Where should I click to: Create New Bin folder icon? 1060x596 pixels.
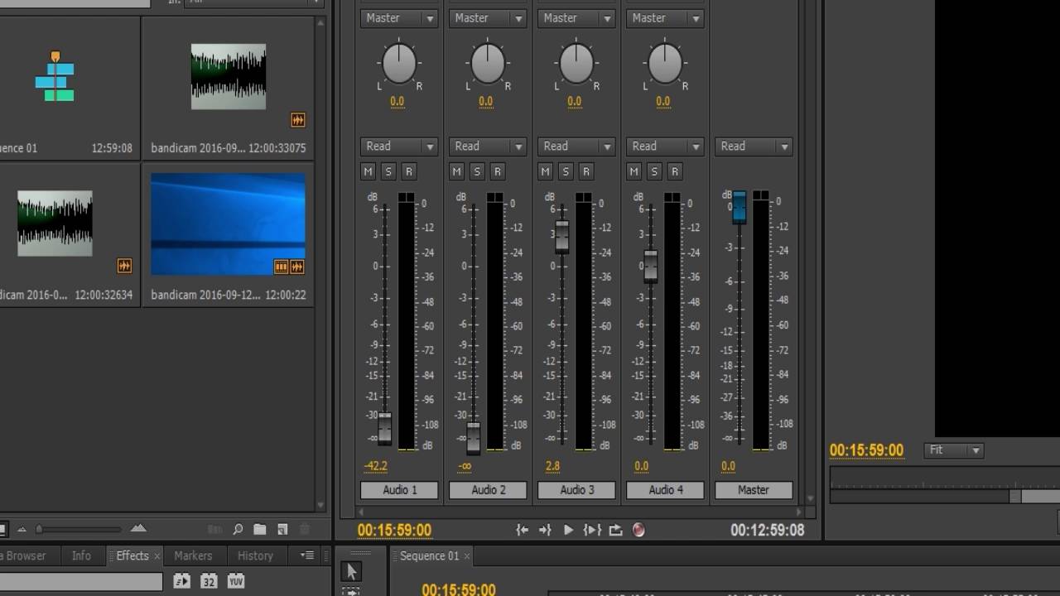point(260,529)
